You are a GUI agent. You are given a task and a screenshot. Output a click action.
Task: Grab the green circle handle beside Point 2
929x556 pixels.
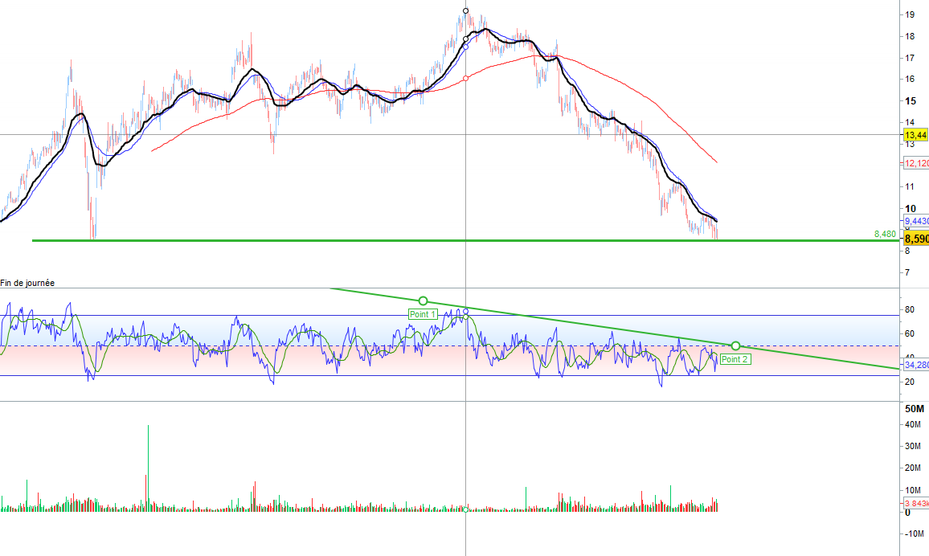tap(735, 345)
